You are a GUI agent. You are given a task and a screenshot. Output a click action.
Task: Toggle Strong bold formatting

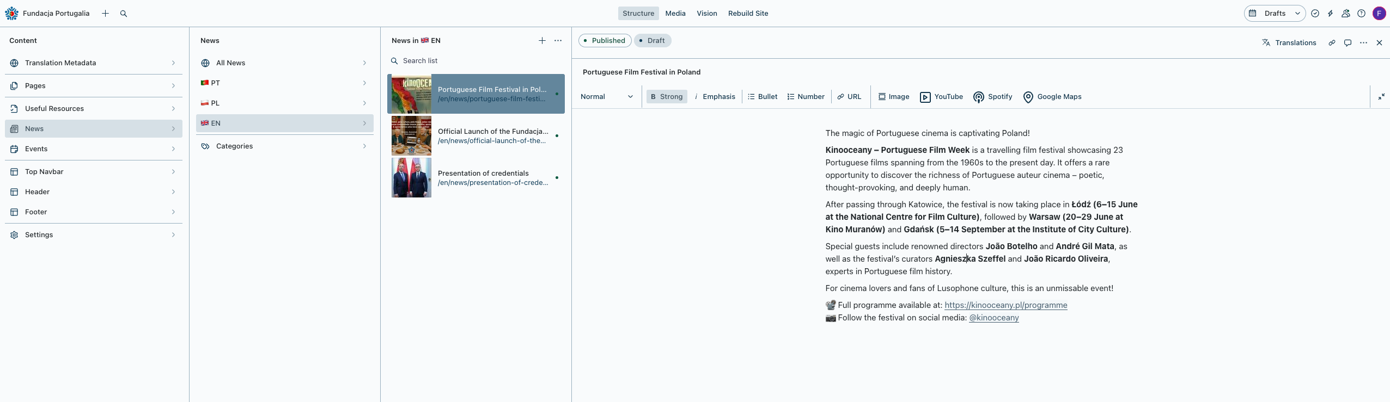[667, 97]
